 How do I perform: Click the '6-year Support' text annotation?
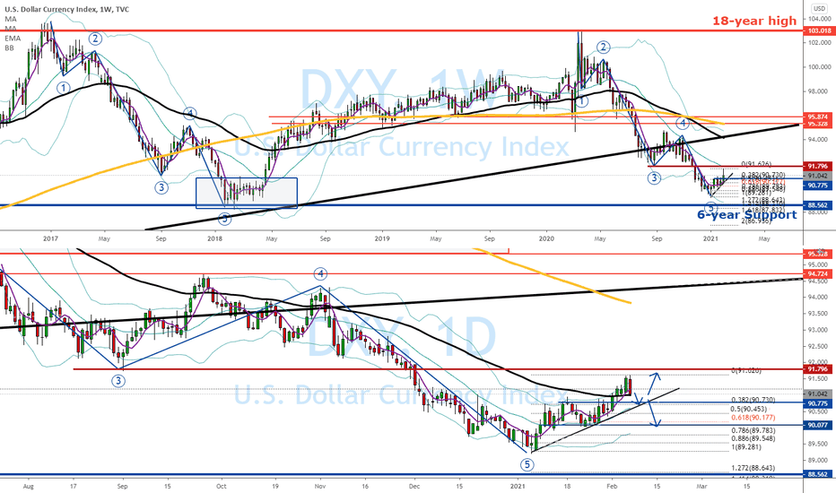point(747,215)
